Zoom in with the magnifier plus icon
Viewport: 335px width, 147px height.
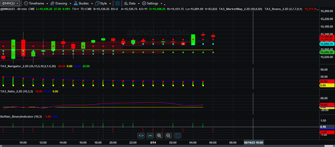click(159, 135)
